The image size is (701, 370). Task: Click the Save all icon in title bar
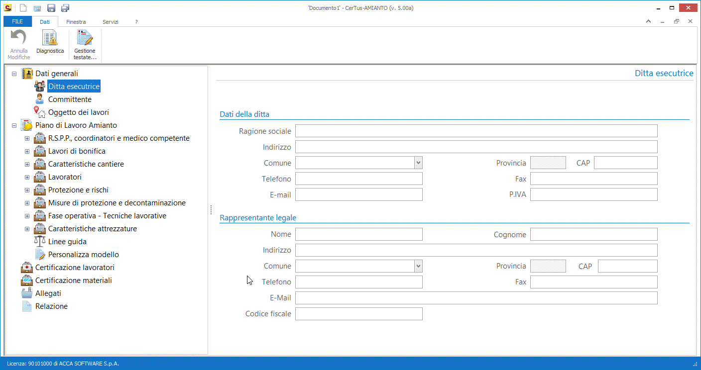pos(65,8)
